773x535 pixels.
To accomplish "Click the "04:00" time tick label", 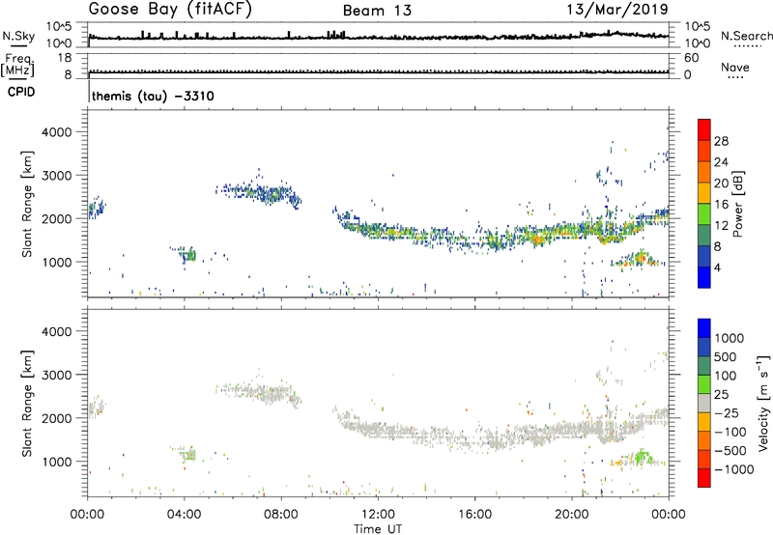I will (184, 515).
